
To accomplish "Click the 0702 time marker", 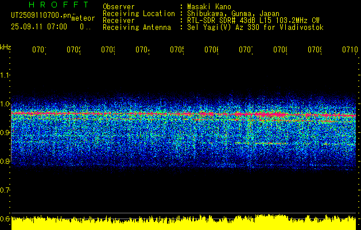I will pyautogui.click(x=73, y=49).
